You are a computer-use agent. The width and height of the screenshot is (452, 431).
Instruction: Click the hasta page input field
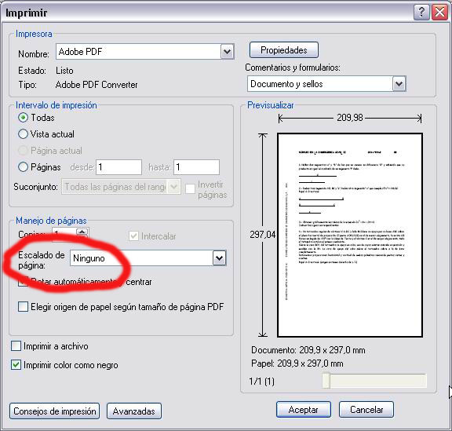tap(196, 167)
